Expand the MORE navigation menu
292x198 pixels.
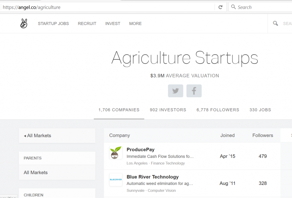pyautogui.click(x=135, y=24)
